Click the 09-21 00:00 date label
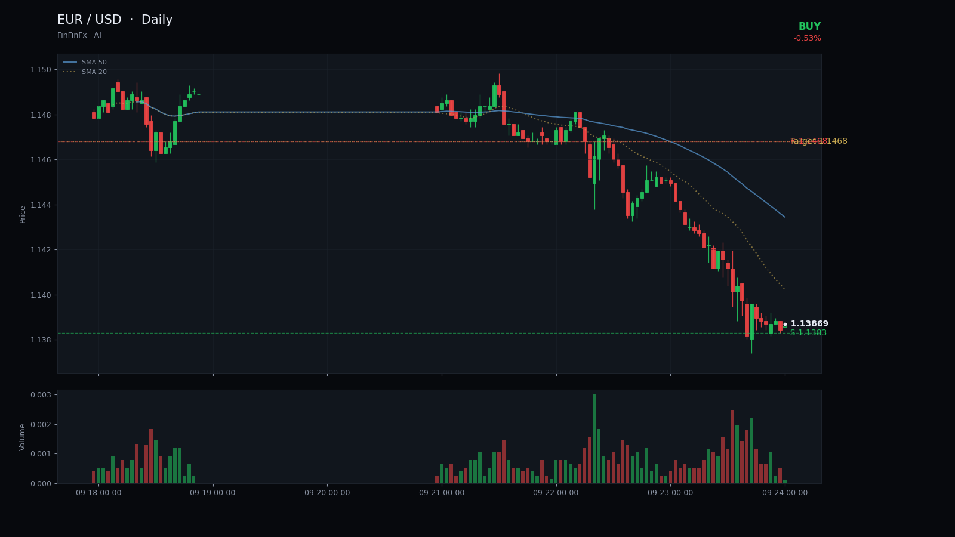 tap(442, 493)
